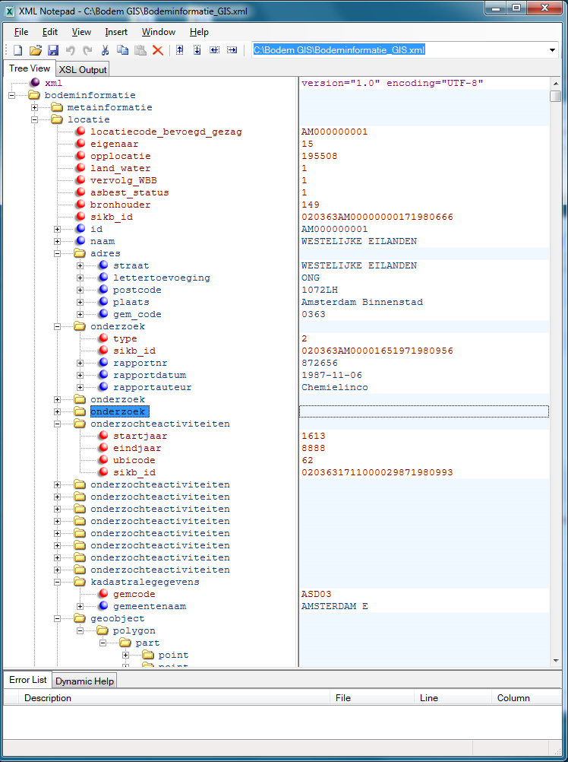Expand the straat element
Image resolution: width=568 pixels, height=762 pixels.
[80, 265]
